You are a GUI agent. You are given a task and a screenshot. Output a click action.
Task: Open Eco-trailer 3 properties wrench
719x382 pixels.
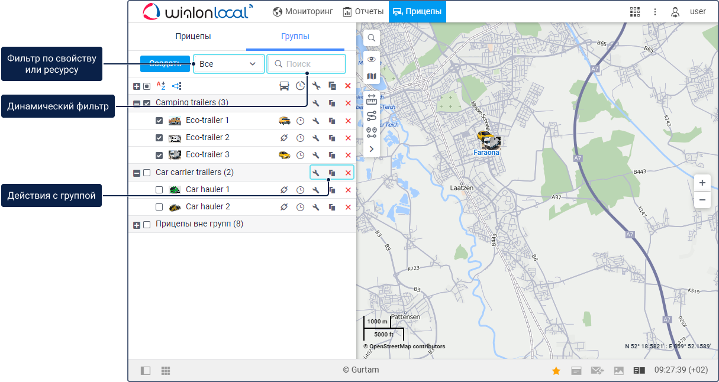[x=316, y=155]
